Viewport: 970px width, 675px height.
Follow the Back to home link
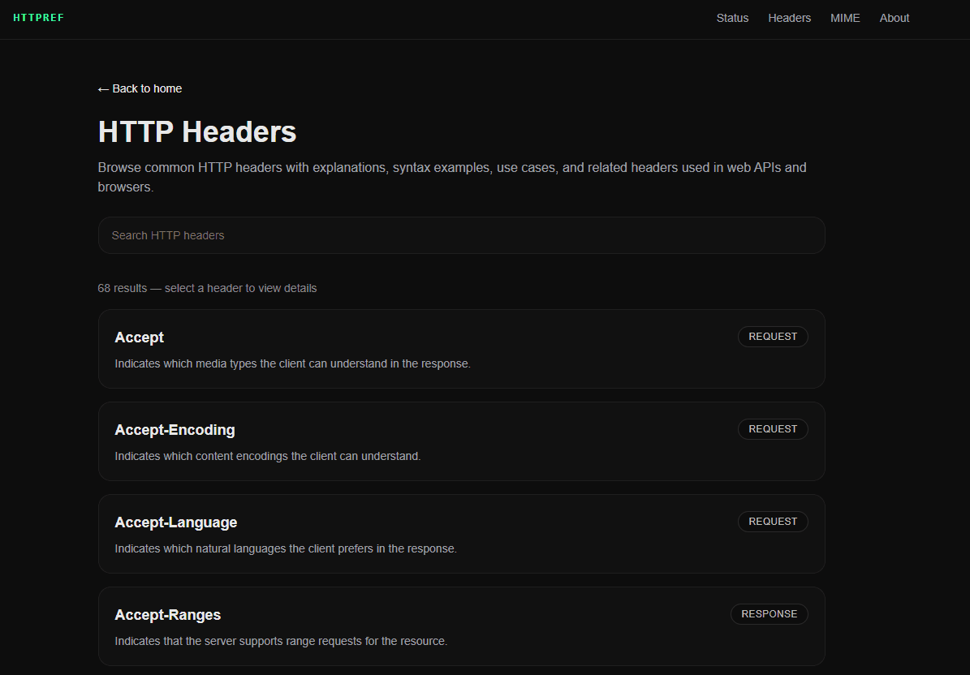coord(140,88)
